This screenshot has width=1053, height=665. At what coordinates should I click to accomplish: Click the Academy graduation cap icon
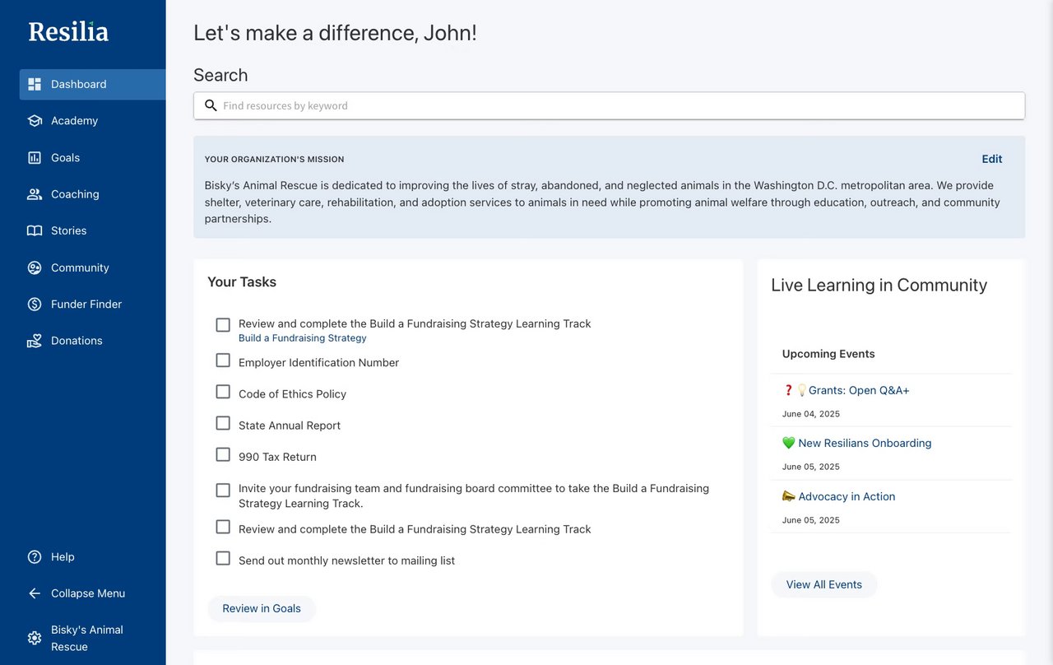(x=35, y=121)
